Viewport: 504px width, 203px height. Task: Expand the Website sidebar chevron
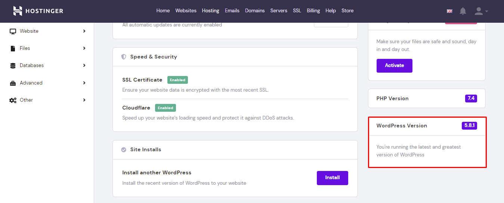coord(84,31)
